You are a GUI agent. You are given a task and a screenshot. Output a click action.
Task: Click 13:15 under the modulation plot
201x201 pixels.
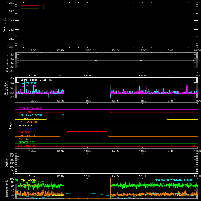(x=115, y=101)
